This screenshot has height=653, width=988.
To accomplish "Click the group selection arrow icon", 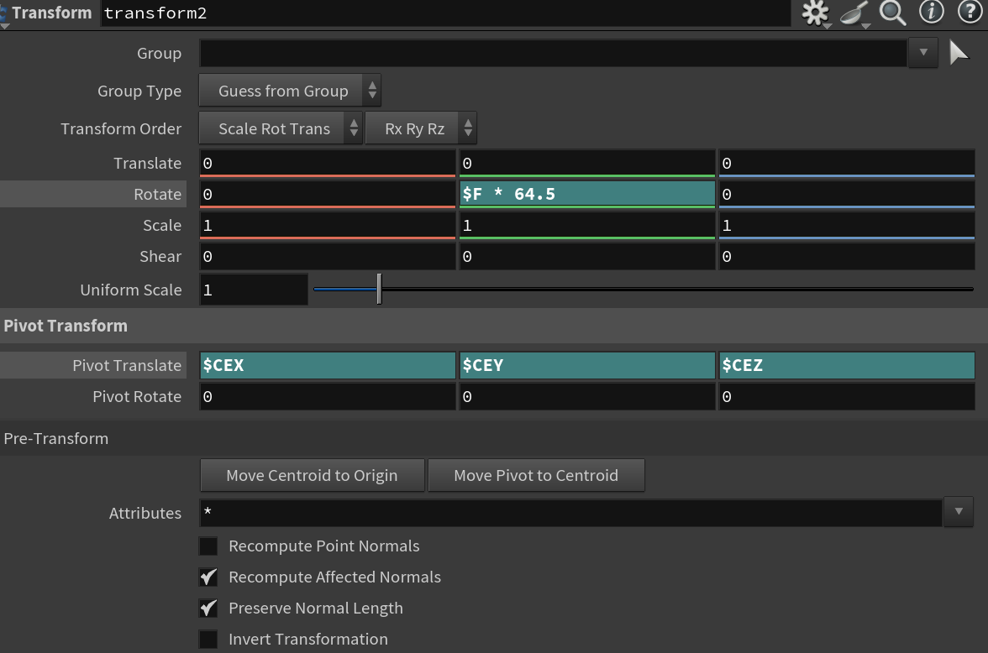I will 959,53.
